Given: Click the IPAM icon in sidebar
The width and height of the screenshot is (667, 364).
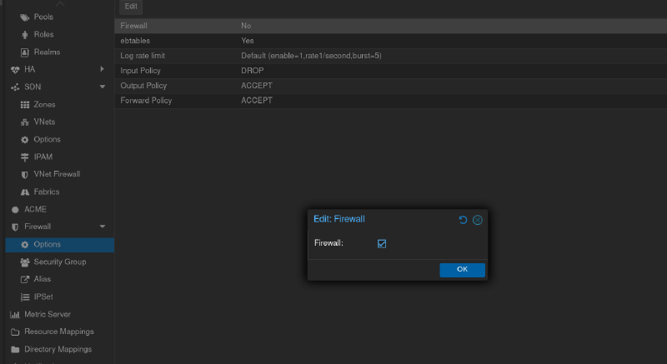Looking at the screenshot, I should [x=25, y=157].
